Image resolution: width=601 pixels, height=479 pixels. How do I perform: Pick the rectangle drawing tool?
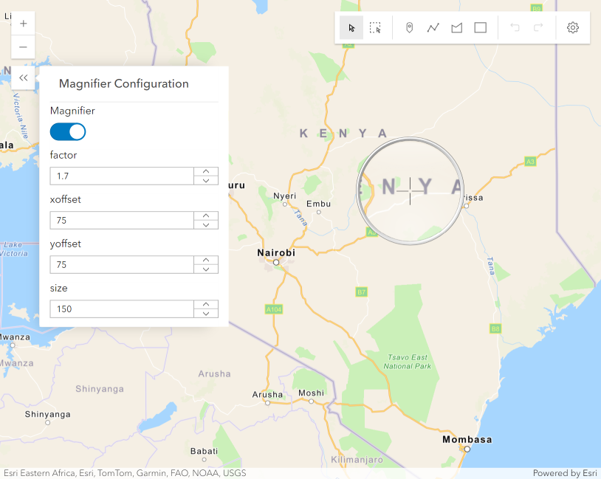pyautogui.click(x=480, y=27)
